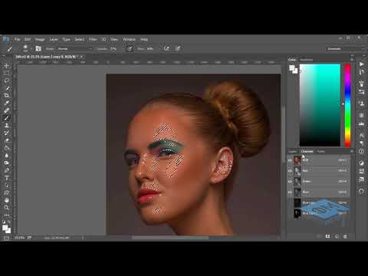The height and width of the screenshot is (276, 368).
Task: Click the brush tool preset icon in options bar
Action: click(x=9, y=48)
